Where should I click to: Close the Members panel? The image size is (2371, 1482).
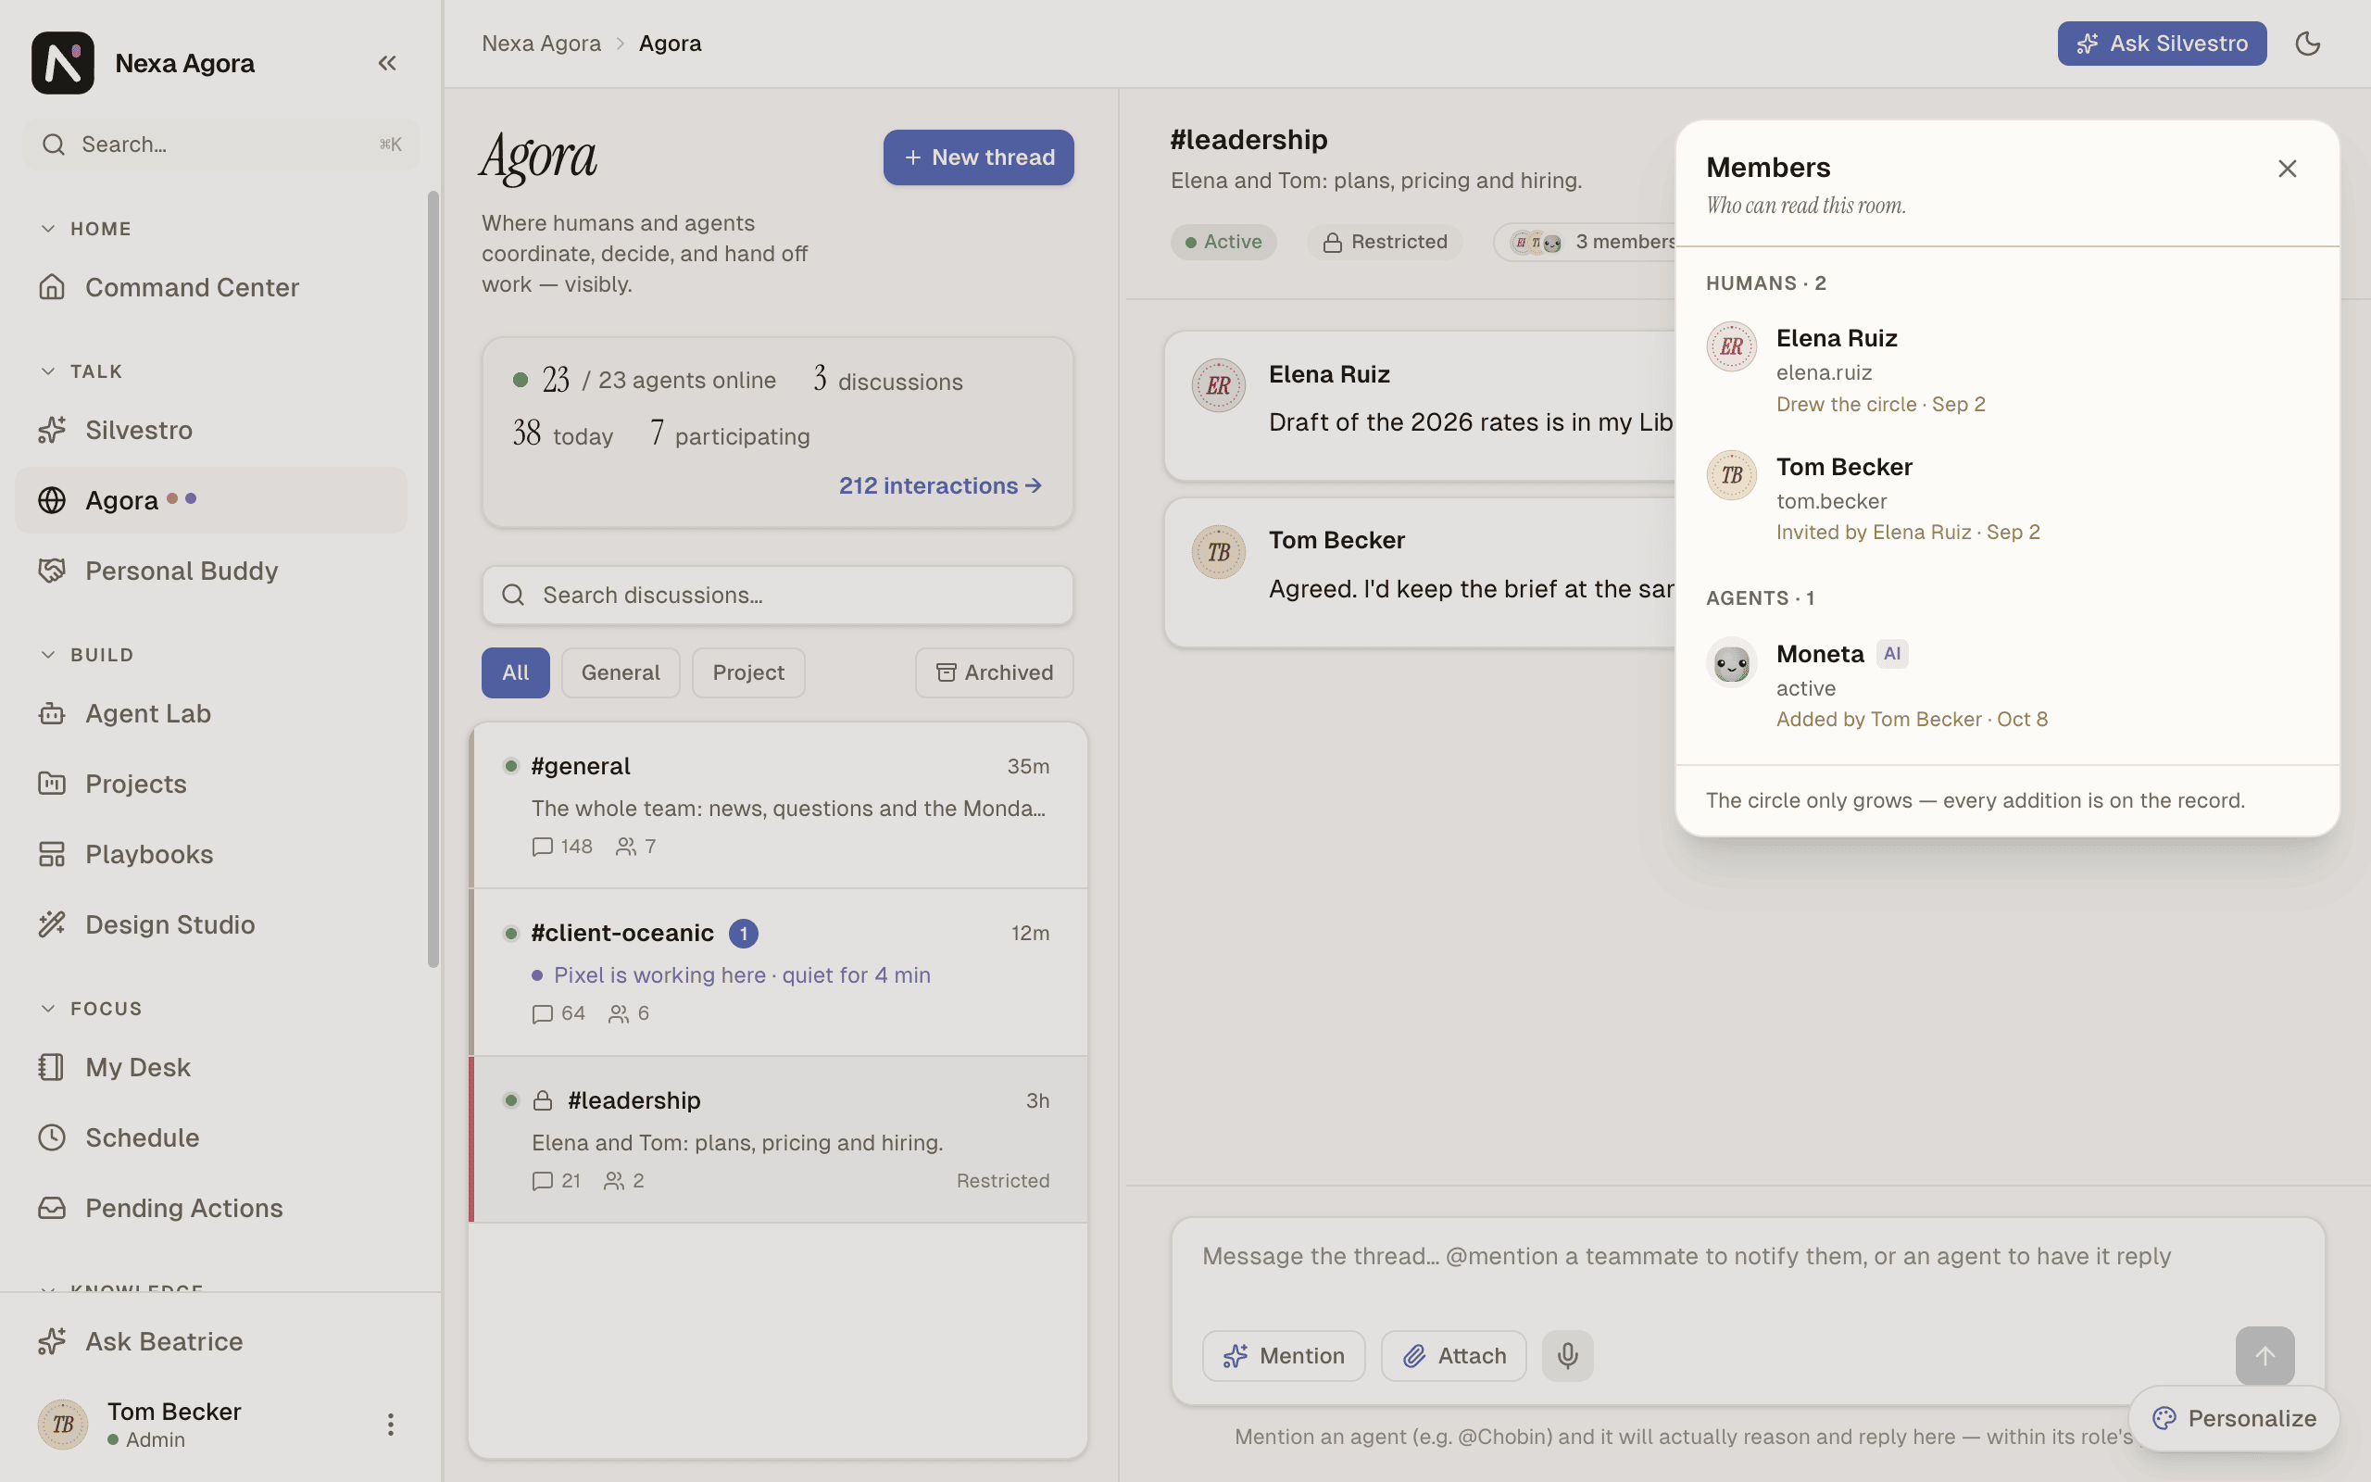pos(2287,169)
